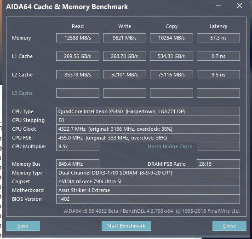Image resolution: width=252 pixels, height=239 pixels.
Task: Close window with the X icon
Action: pos(240,6)
